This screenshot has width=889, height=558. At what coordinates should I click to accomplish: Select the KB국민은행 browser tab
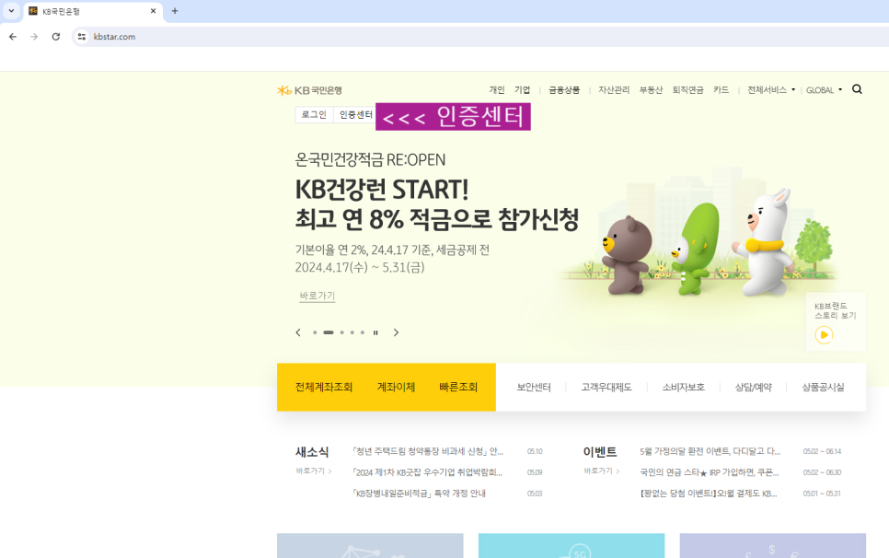[x=93, y=11]
